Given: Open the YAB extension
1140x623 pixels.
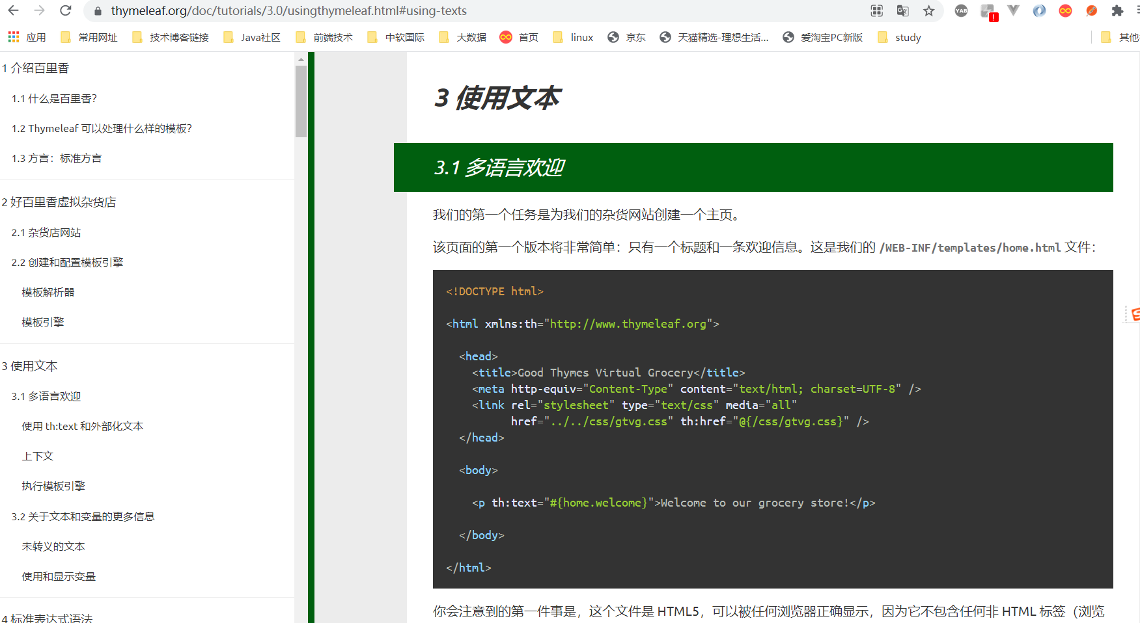Looking at the screenshot, I should click(961, 10).
